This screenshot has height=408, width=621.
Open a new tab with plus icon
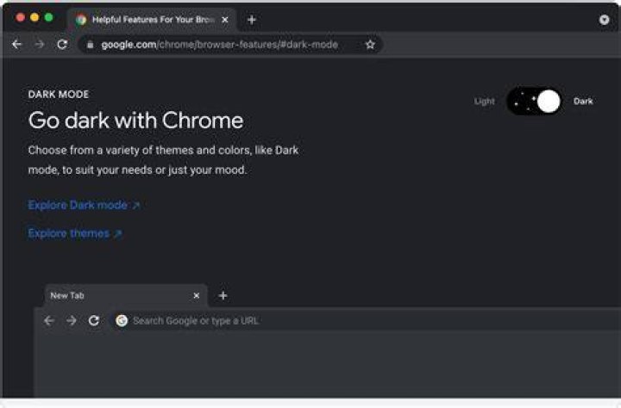click(252, 20)
